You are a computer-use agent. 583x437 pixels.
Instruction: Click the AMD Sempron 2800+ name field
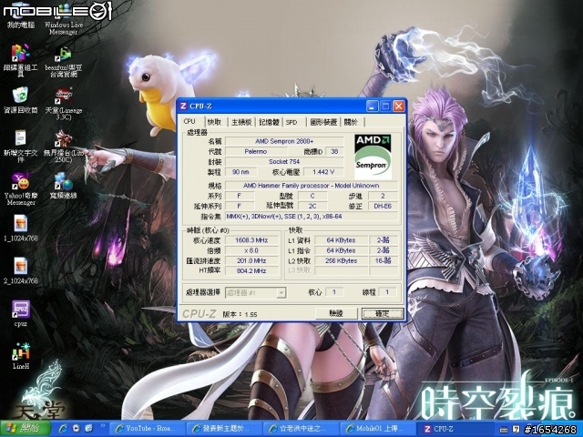[284, 141]
